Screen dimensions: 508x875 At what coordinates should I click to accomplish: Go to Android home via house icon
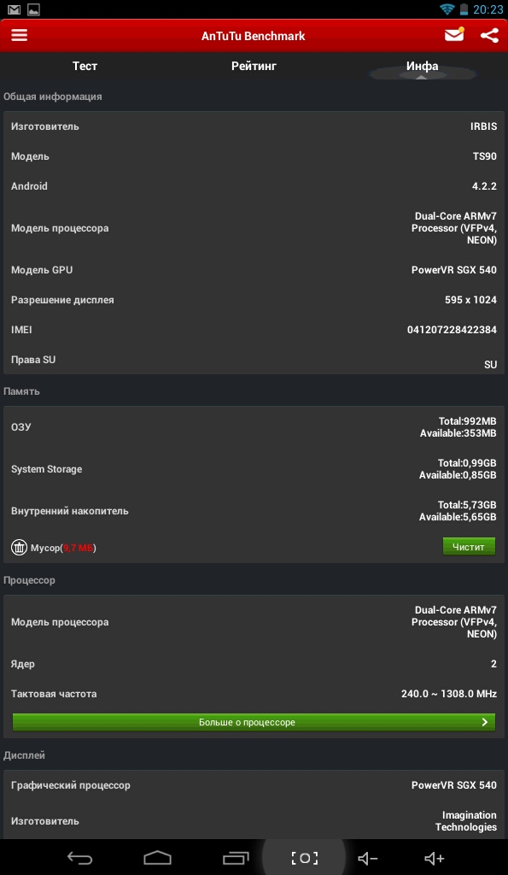pyautogui.click(x=157, y=858)
